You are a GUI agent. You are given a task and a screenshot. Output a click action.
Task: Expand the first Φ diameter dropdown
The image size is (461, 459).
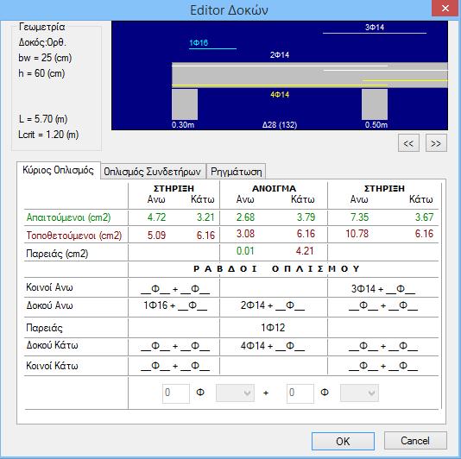(235, 393)
